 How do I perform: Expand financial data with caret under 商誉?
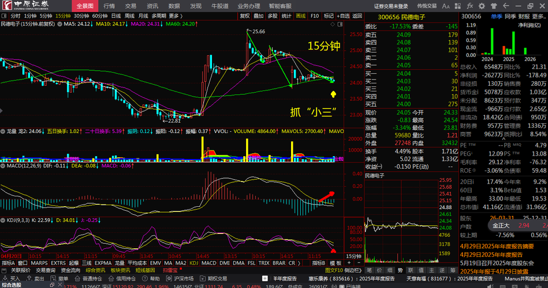click(504, 139)
